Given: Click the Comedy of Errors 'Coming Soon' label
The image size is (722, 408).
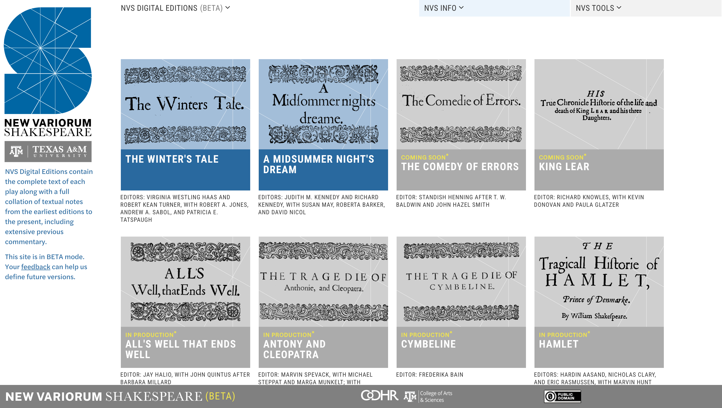Looking at the screenshot, I should (x=425, y=157).
